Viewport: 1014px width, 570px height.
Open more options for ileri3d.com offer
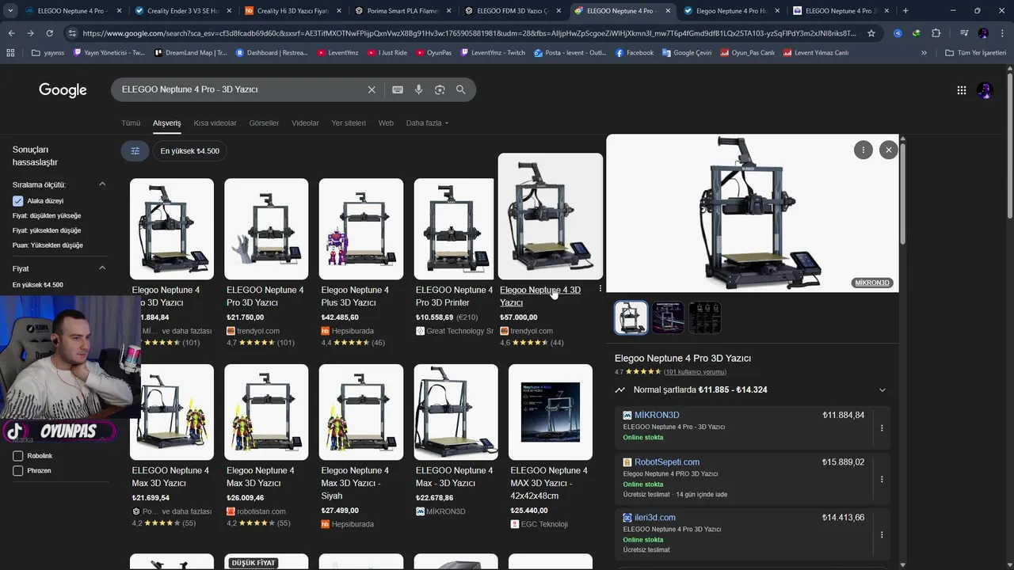(x=882, y=534)
